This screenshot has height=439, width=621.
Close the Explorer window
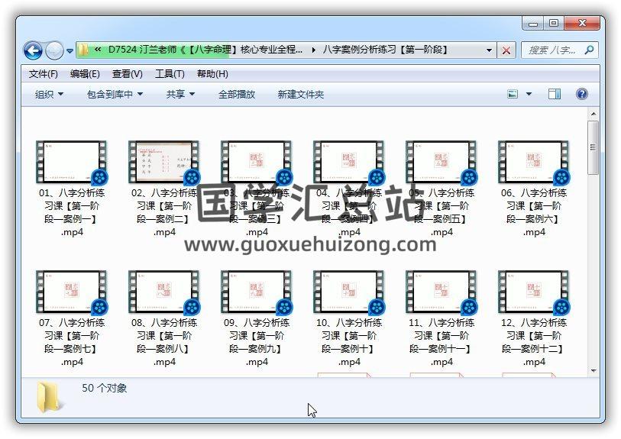582,24
